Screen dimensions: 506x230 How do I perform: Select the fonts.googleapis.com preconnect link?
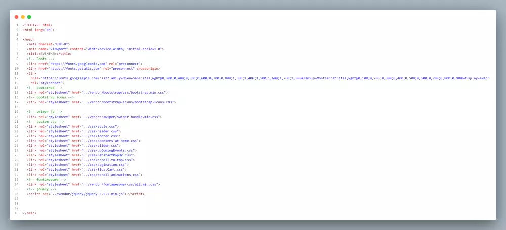(x=85, y=64)
